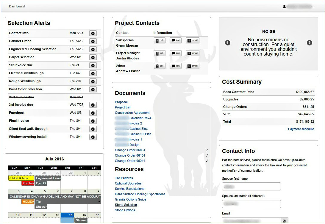Open Service Expectations resource
This screenshot has height=224, width=325.
click(129, 189)
